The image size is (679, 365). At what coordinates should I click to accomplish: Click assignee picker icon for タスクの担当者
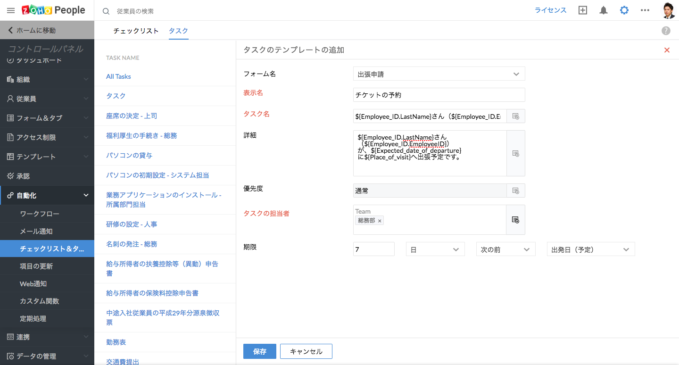pos(515,220)
